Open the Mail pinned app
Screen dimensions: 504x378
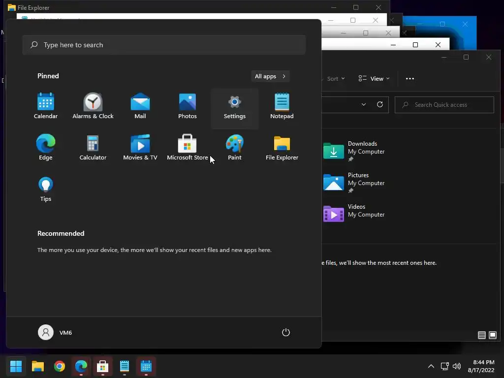140,106
